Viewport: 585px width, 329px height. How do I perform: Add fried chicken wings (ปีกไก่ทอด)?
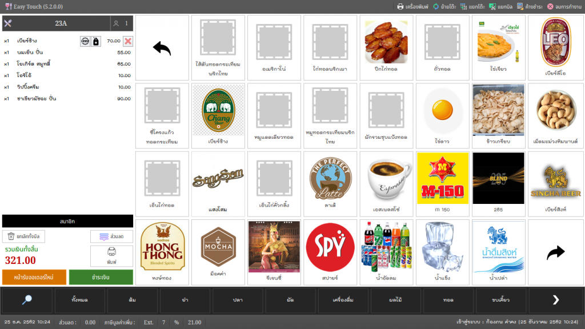tap(386, 48)
